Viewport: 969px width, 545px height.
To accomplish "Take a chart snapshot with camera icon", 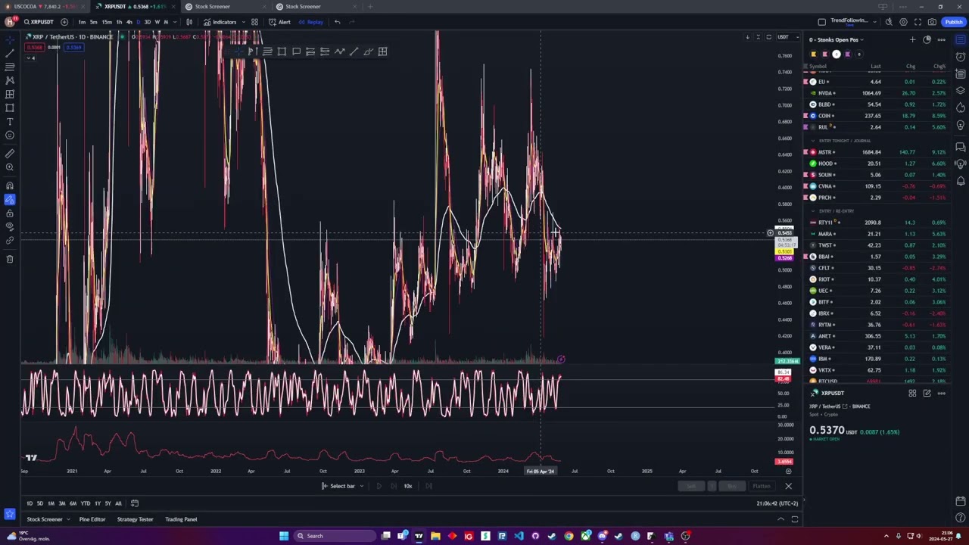I will click(932, 22).
